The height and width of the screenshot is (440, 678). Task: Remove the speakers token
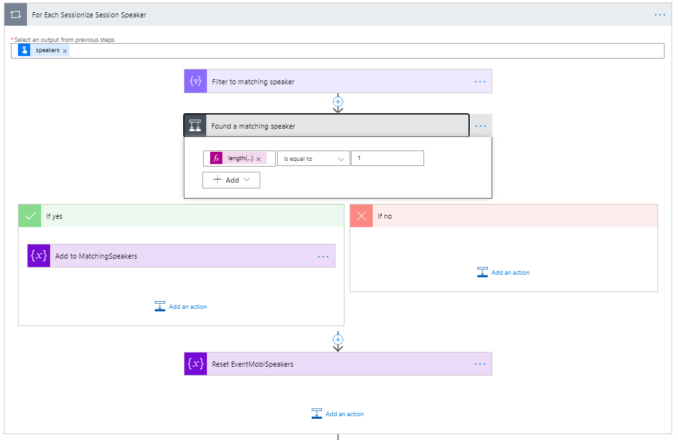coord(65,51)
